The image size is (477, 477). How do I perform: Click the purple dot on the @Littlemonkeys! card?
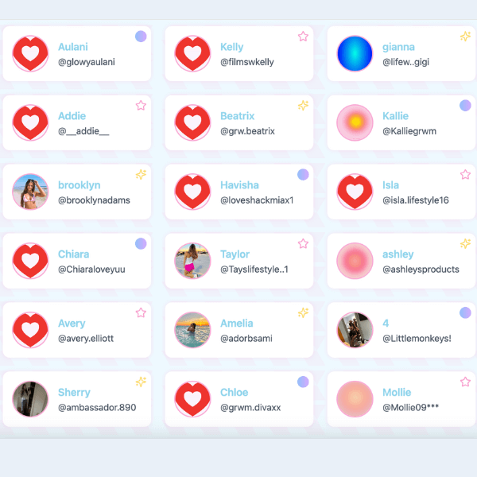465,312
